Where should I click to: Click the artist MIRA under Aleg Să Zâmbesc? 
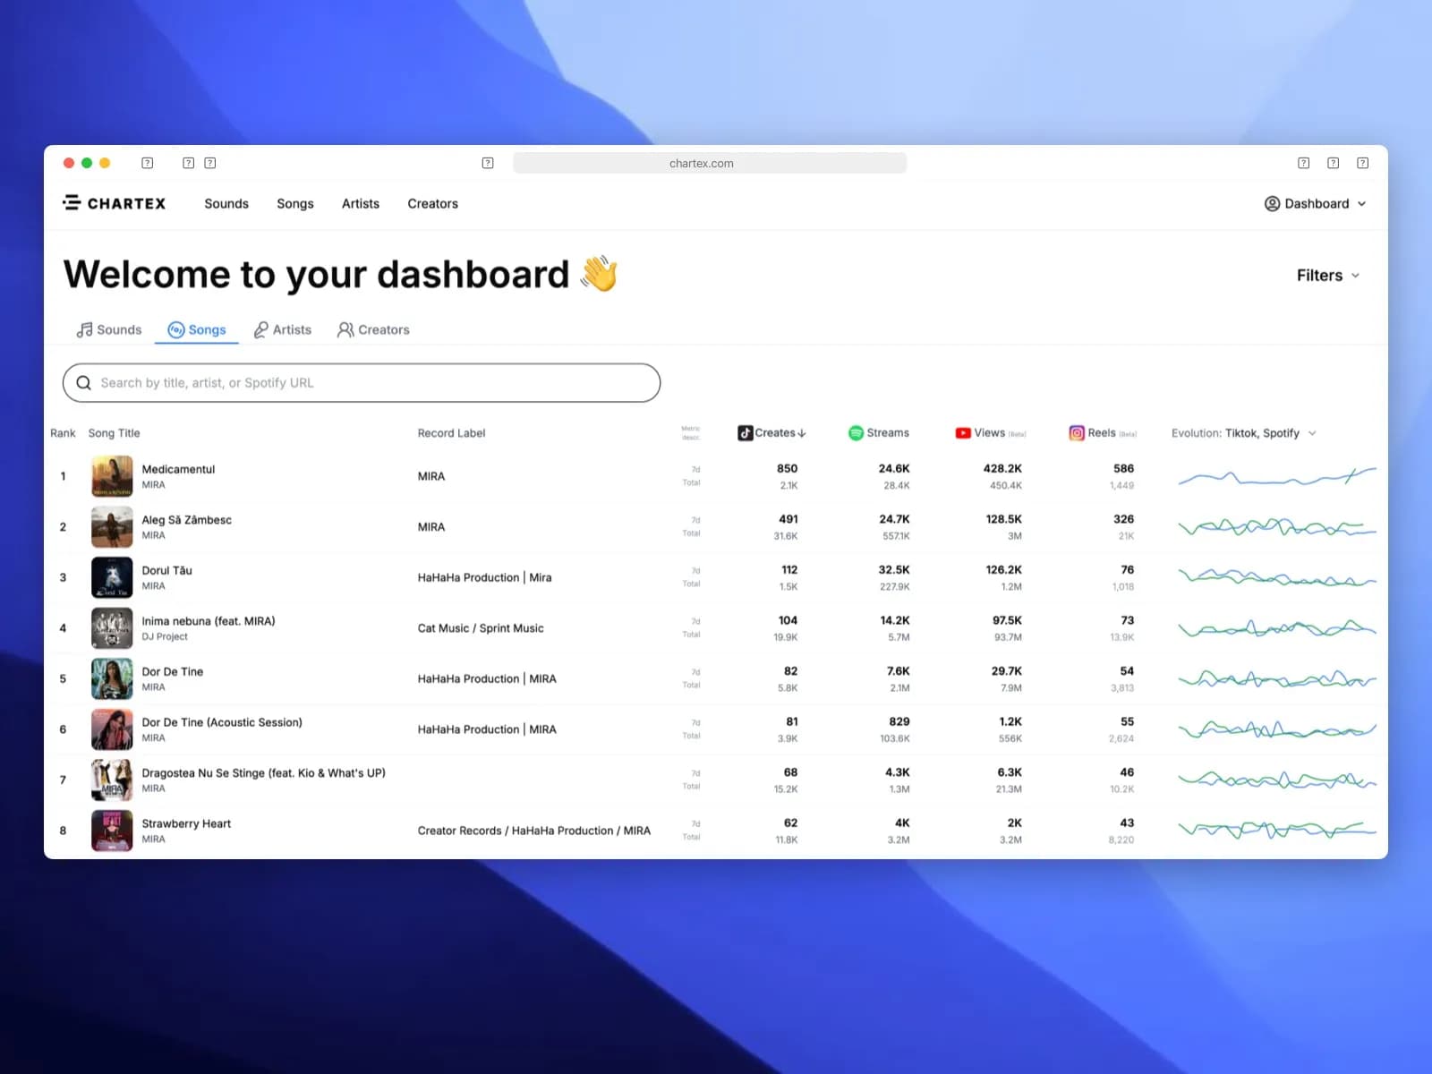click(153, 534)
